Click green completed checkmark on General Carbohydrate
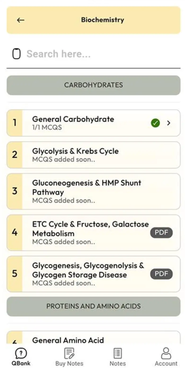The height and width of the screenshot is (370, 185). click(x=155, y=123)
